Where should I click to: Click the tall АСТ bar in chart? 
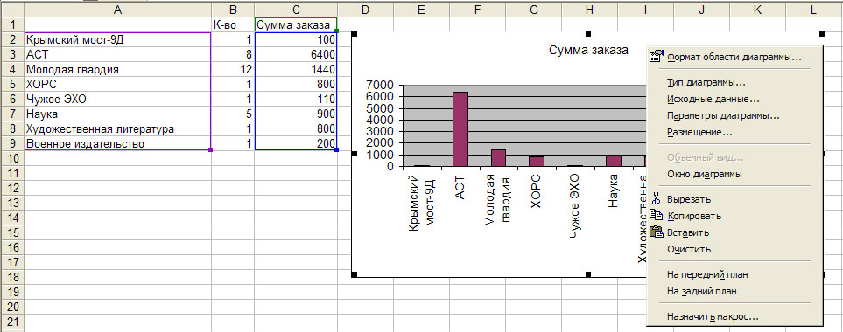point(460,129)
